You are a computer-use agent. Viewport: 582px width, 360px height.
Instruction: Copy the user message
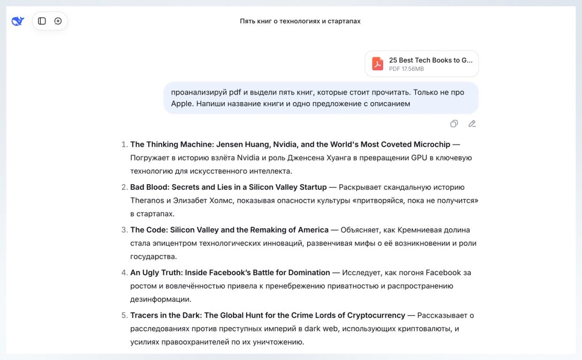click(x=454, y=124)
